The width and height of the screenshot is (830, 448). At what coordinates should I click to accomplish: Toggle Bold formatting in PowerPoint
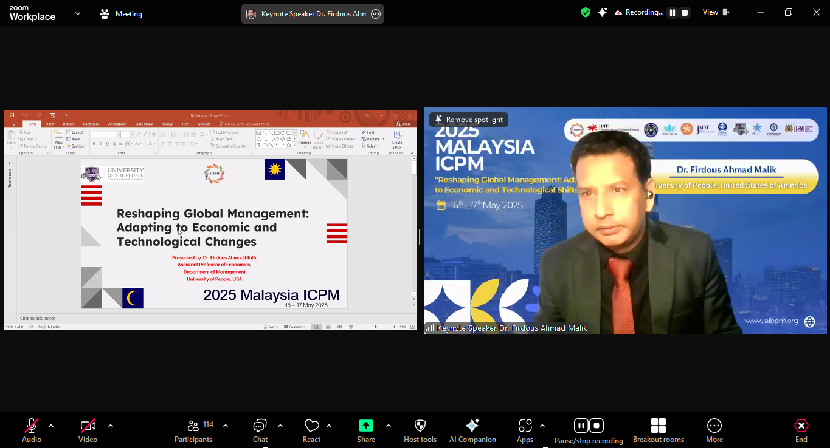click(94, 144)
